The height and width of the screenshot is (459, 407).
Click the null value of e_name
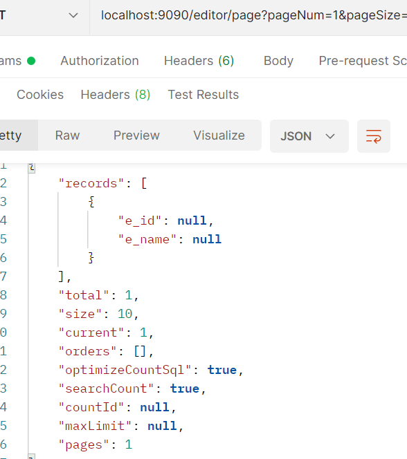coord(207,239)
